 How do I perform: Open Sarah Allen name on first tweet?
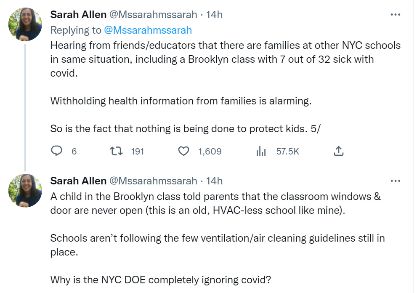[78, 15]
